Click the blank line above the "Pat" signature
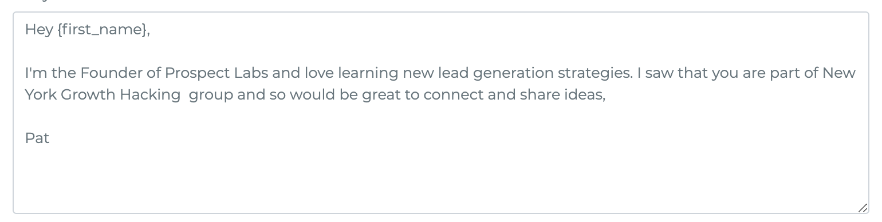Viewport: 882px width, 222px height. click(x=441, y=116)
